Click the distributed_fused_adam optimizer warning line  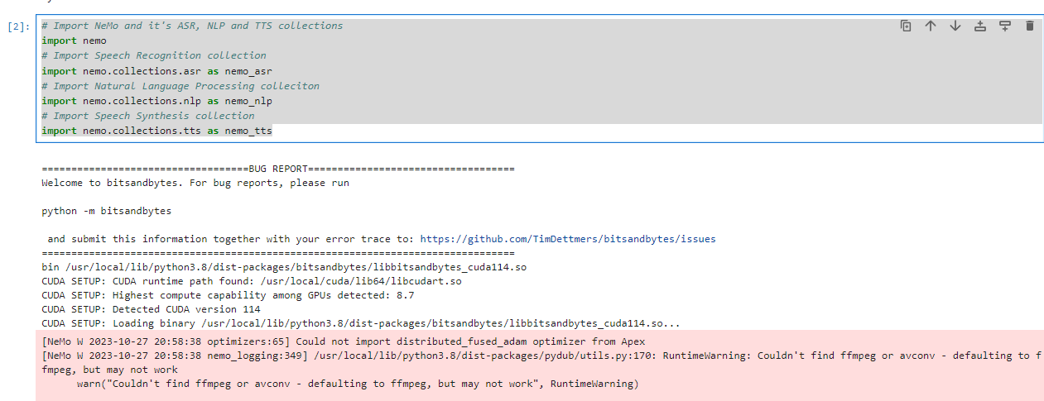pos(343,341)
